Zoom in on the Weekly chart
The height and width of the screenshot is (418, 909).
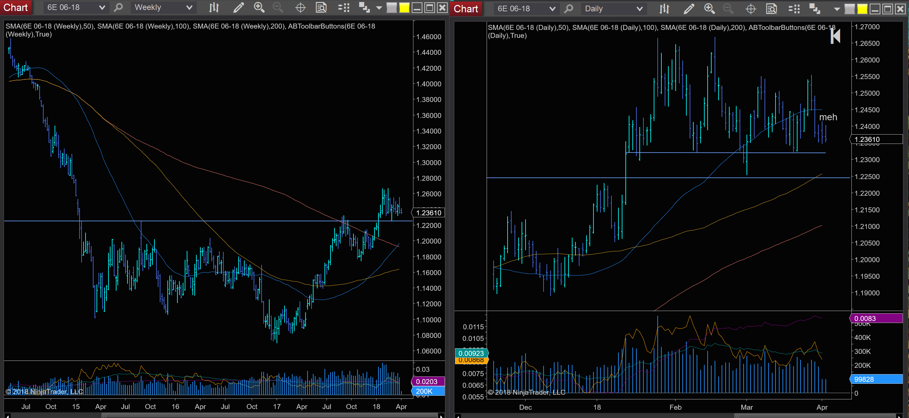pos(259,7)
